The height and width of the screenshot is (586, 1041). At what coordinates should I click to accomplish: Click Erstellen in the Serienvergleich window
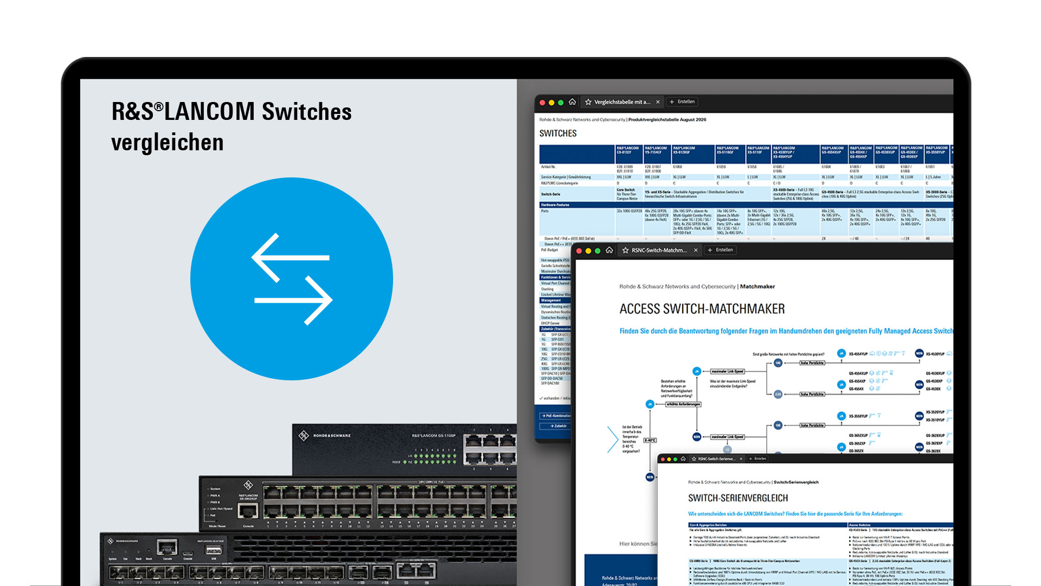click(758, 459)
